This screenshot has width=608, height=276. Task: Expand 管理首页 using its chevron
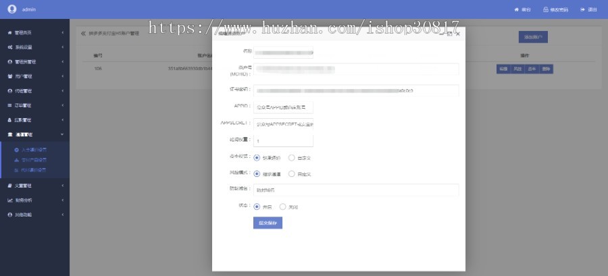point(62,33)
